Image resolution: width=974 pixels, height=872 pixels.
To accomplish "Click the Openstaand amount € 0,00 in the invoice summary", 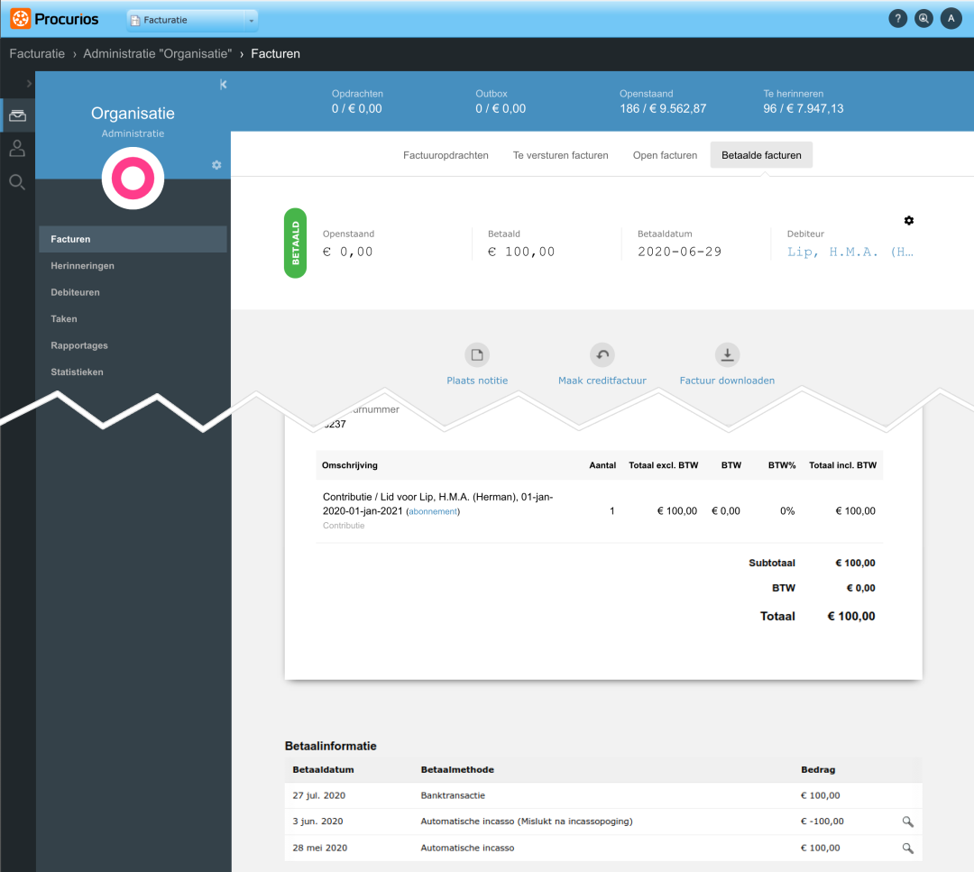I will 347,252.
